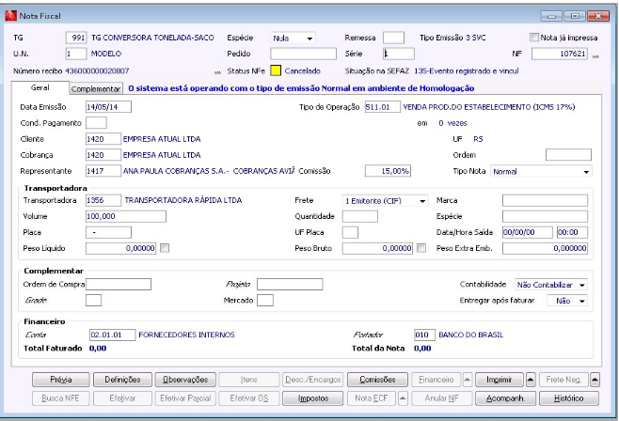Click the ellipsis button beside Número recibo
The height and width of the screenshot is (421, 619).
pyautogui.click(x=217, y=72)
